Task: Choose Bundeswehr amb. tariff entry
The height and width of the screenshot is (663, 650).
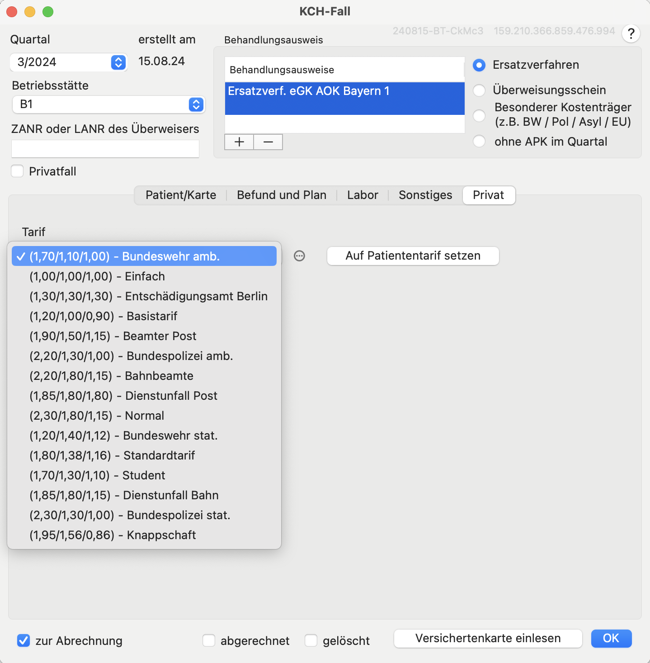Action: point(144,256)
